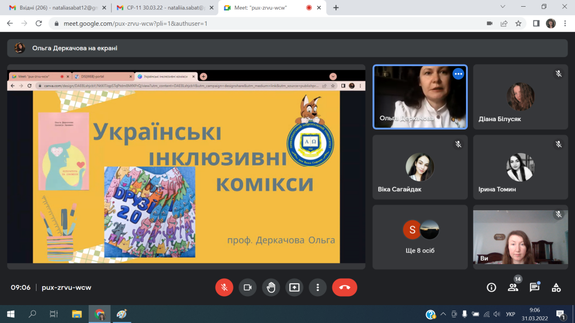Open Windows search from taskbar
575x323 pixels.
click(33, 314)
